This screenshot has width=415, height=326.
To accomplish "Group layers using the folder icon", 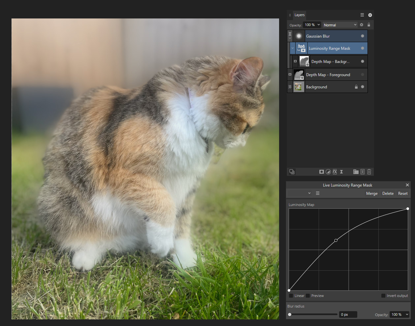I will point(356,171).
